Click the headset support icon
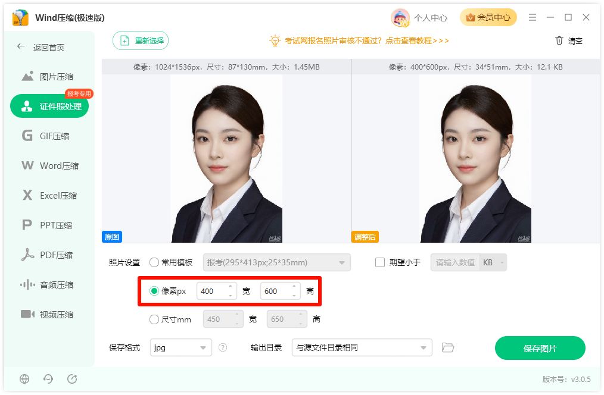Viewport: 604px width, 395px height. tap(48, 379)
